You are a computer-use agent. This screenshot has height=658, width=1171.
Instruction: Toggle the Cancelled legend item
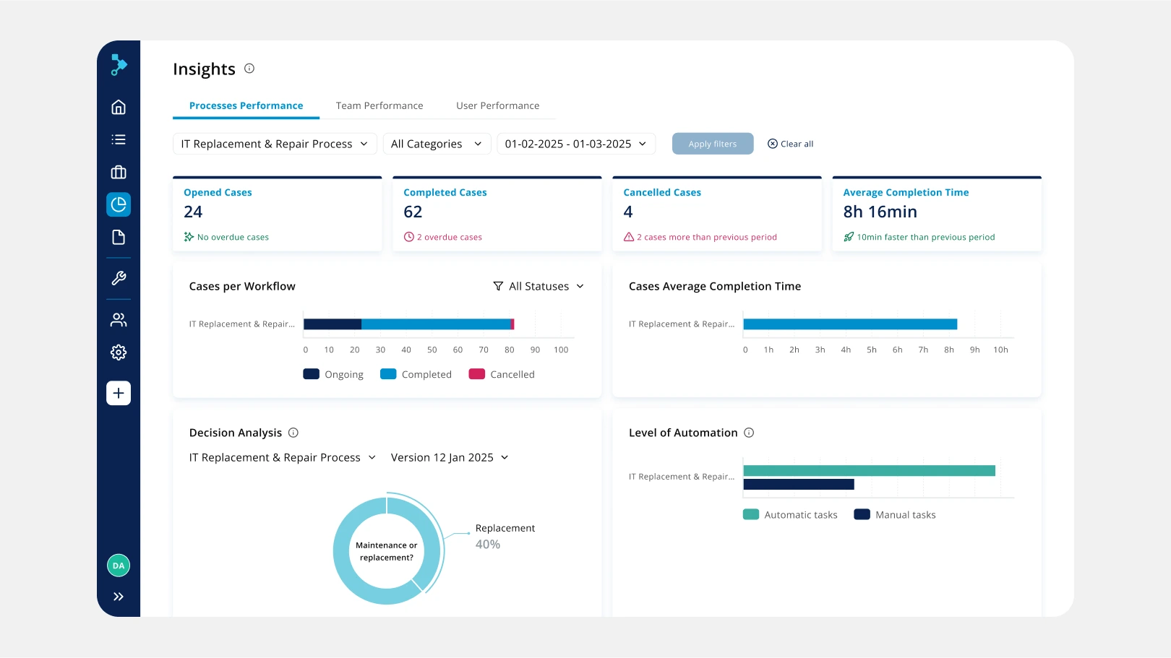[502, 374]
